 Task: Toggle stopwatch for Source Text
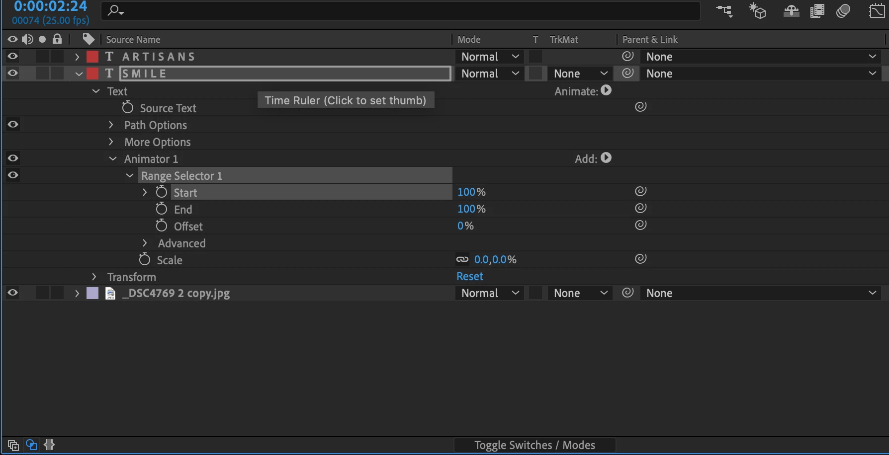point(128,107)
